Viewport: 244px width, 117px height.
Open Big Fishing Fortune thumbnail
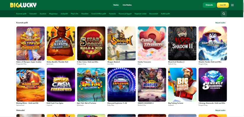pos(182,85)
